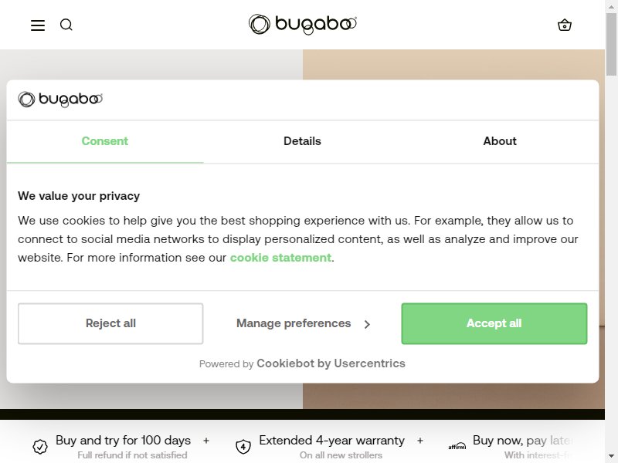Click 'Extended 4-year warranty' text

pyautogui.click(x=332, y=441)
